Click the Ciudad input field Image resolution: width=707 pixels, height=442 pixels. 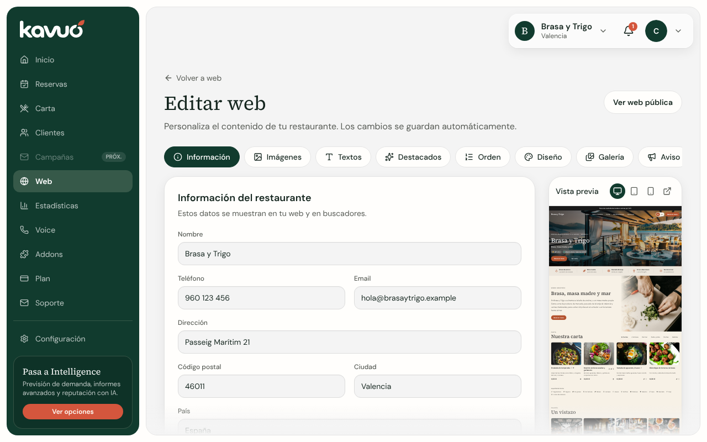(x=437, y=386)
